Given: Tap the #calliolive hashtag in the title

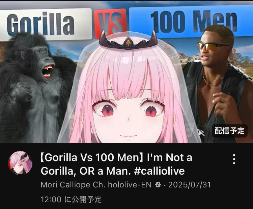Looking at the screenshot, I should pyautogui.click(x=159, y=171).
